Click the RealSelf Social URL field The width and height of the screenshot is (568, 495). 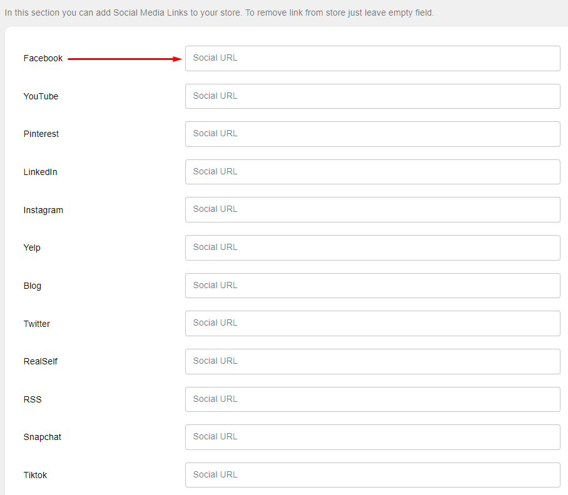tap(373, 361)
